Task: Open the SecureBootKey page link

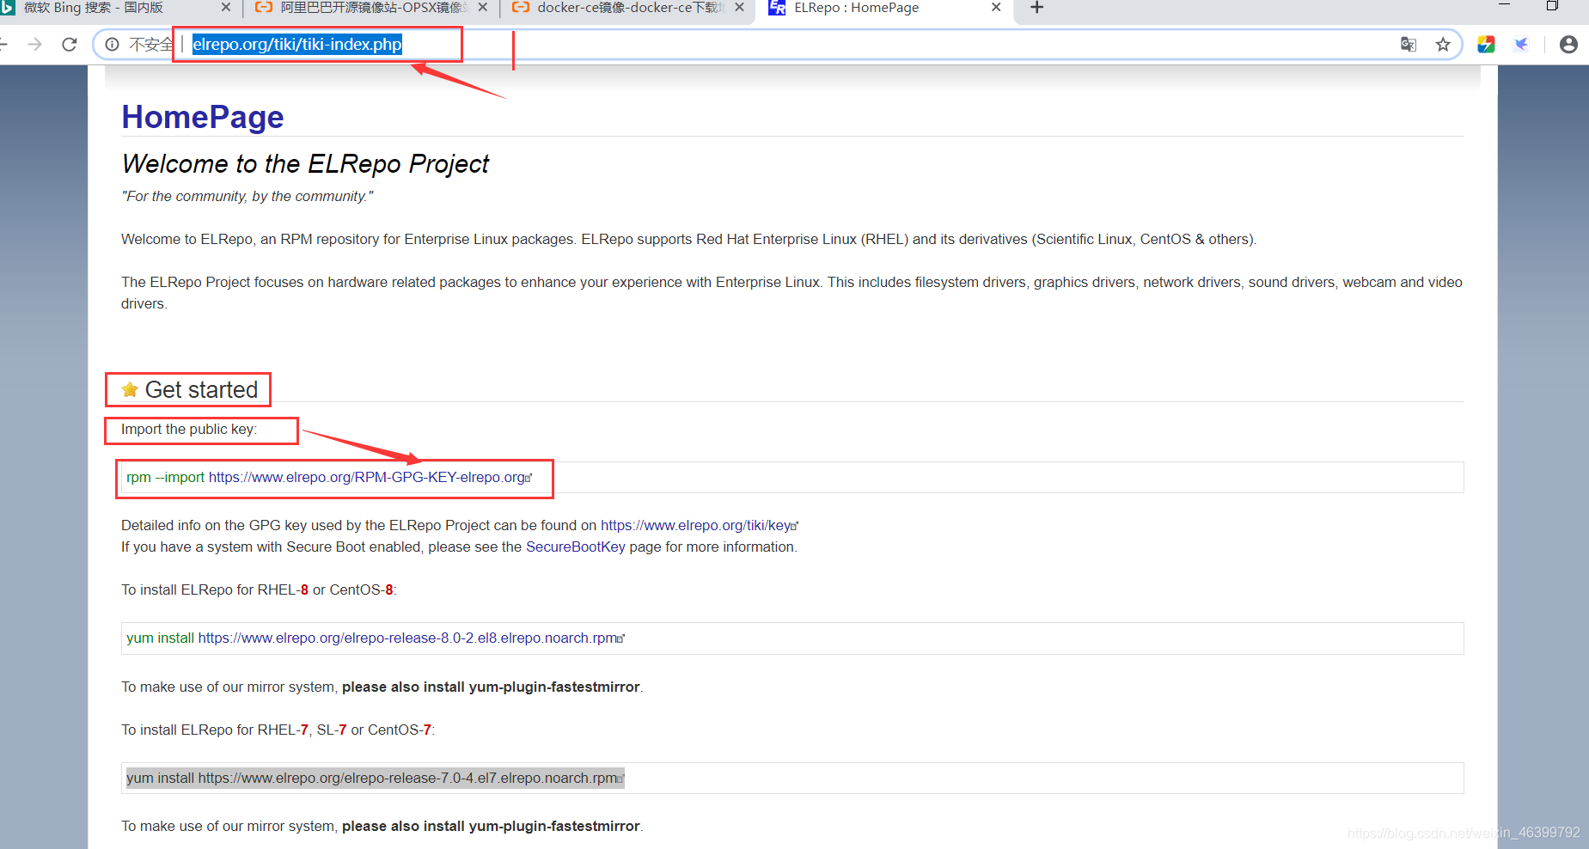Action: pos(576,547)
